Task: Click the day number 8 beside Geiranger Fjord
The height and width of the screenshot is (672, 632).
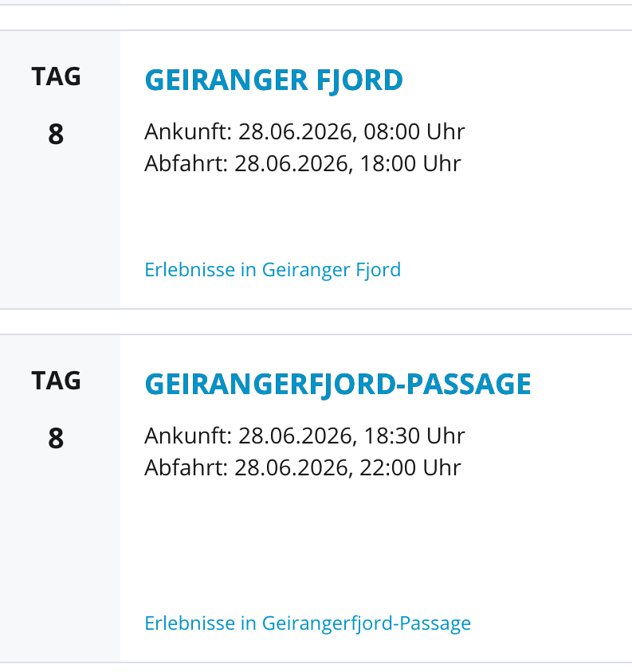Action: [x=56, y=135]
